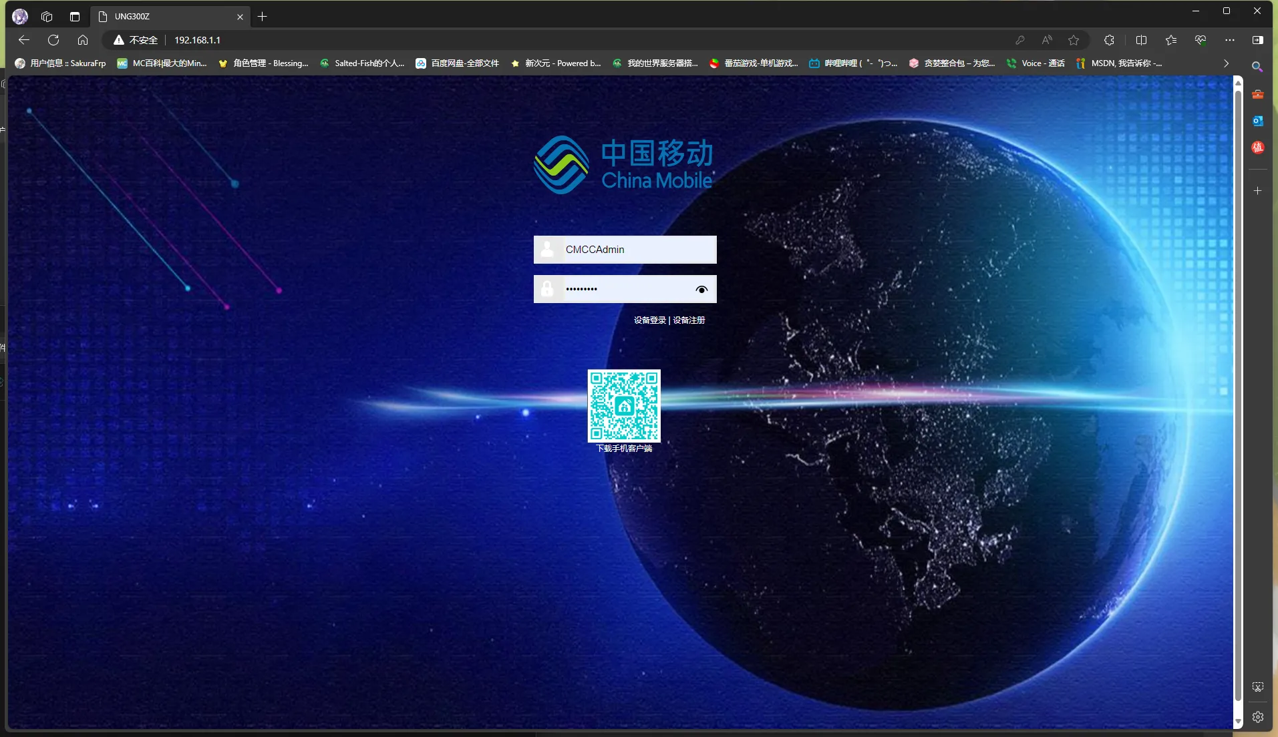Go to browser home page icon
The image size is (1278, 737).
click(x=83, y=40)
